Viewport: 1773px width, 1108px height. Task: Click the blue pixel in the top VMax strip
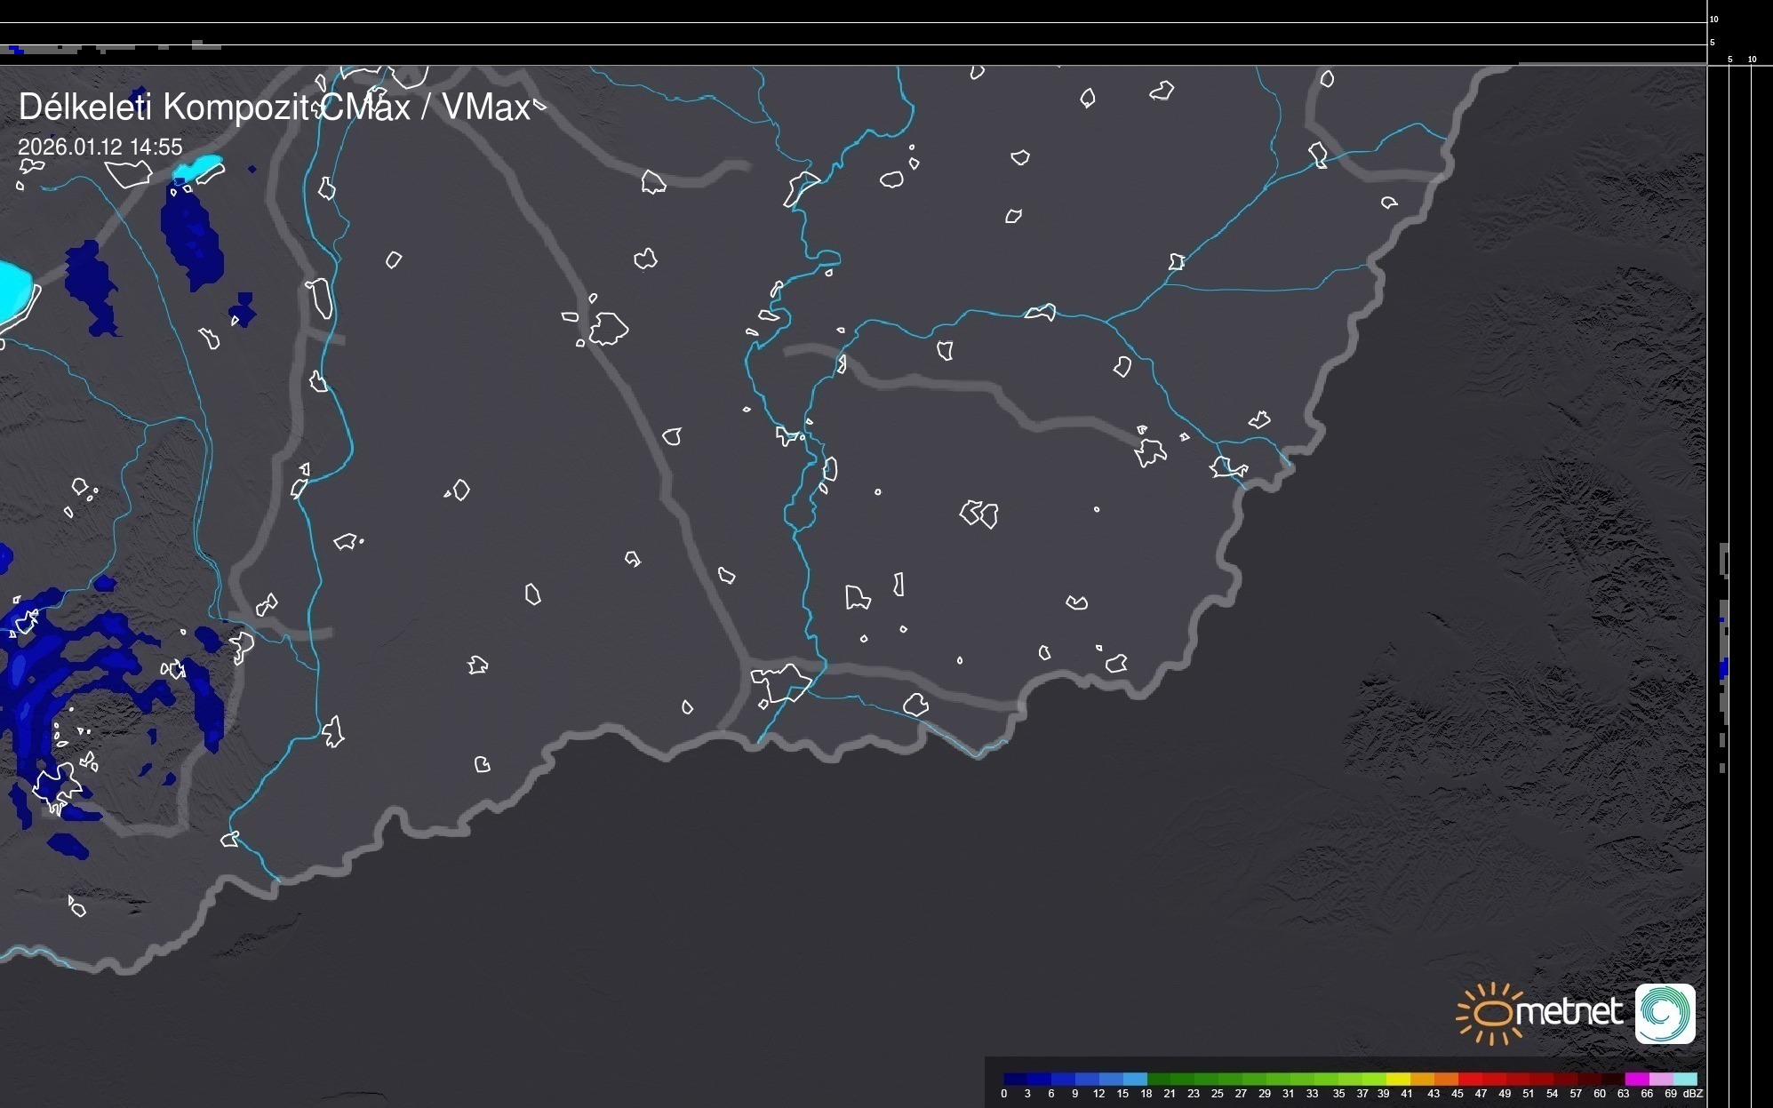pyautogui.click(x=15, y=50)
